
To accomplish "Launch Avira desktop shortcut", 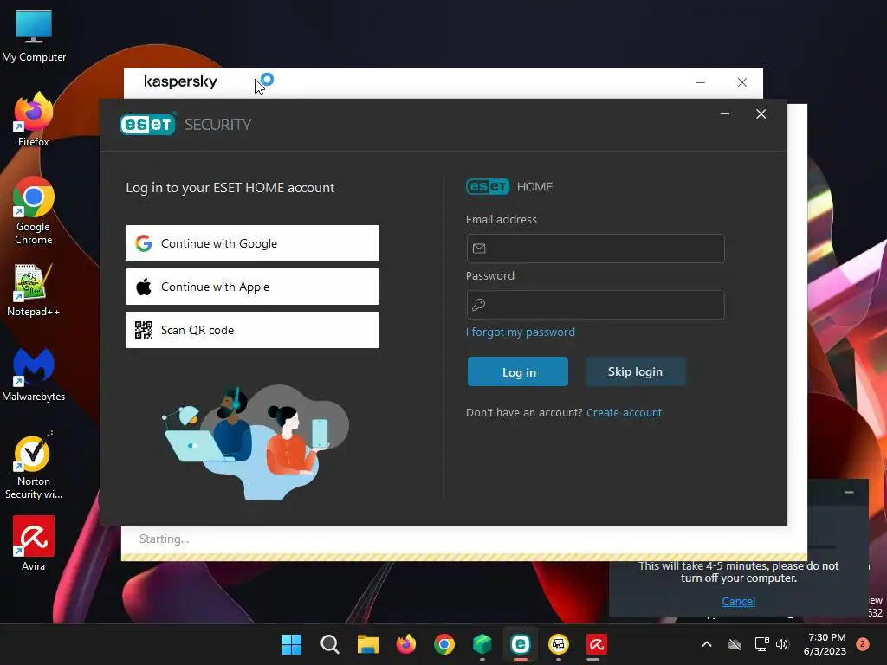I will (34, 544).
